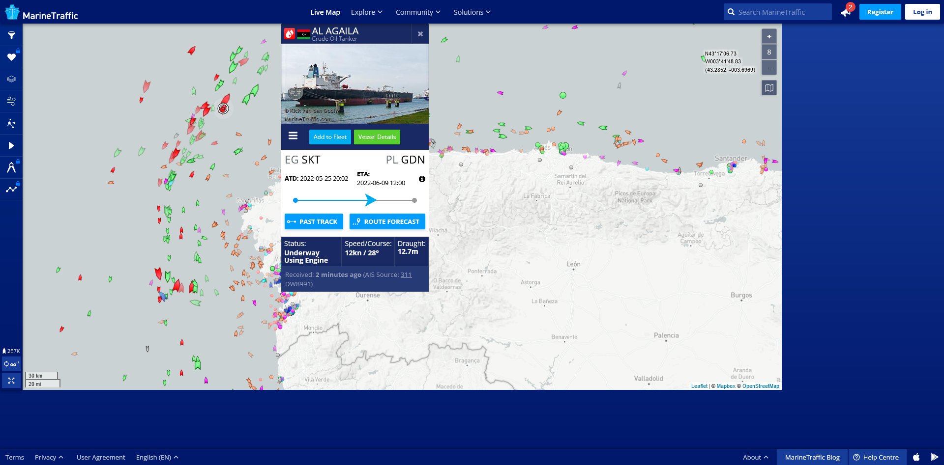
Task: Click the Apple App Store icon
Action: click(x=916, y=457)
